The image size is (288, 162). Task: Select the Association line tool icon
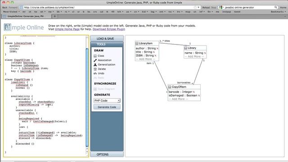(95, 60)
